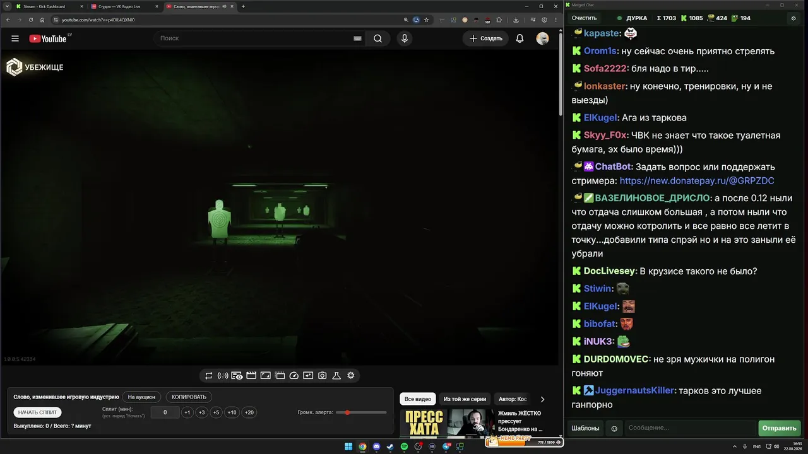Open the YouTube Создать menu
The image size is (808, 454).
[485, 38]
